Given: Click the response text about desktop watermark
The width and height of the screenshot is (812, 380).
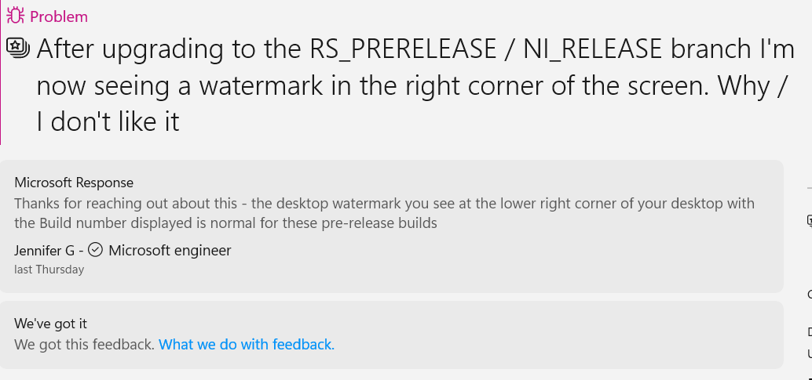Looking at the screenshot, I should click(384, 213).
